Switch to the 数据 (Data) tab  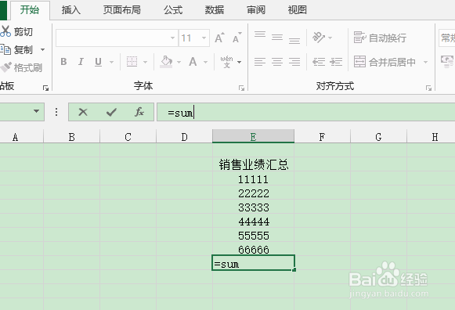(215, 10)
